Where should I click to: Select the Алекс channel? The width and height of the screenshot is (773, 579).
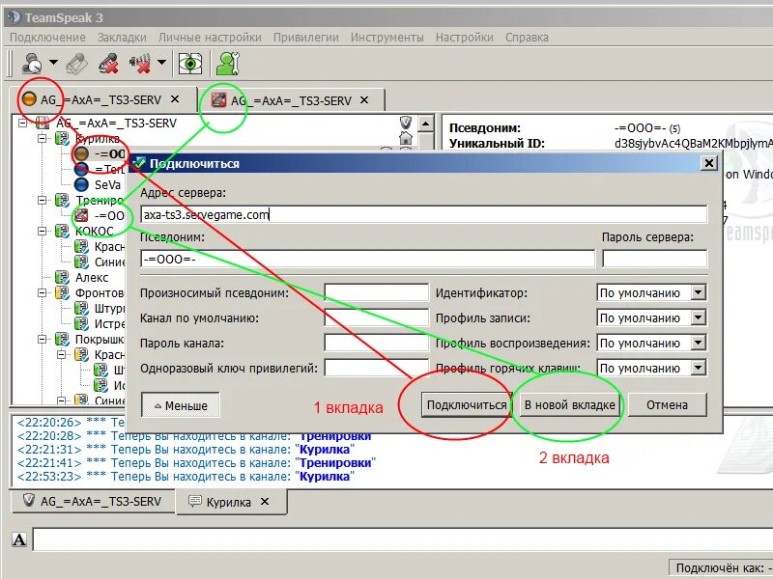[91, 277]
